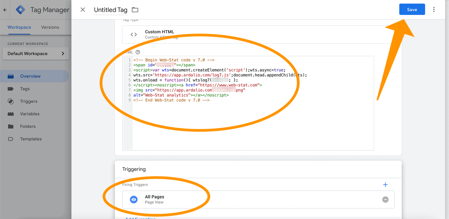Click the 'CURRENT WORKSPACE' label

(x=28, y=44)
